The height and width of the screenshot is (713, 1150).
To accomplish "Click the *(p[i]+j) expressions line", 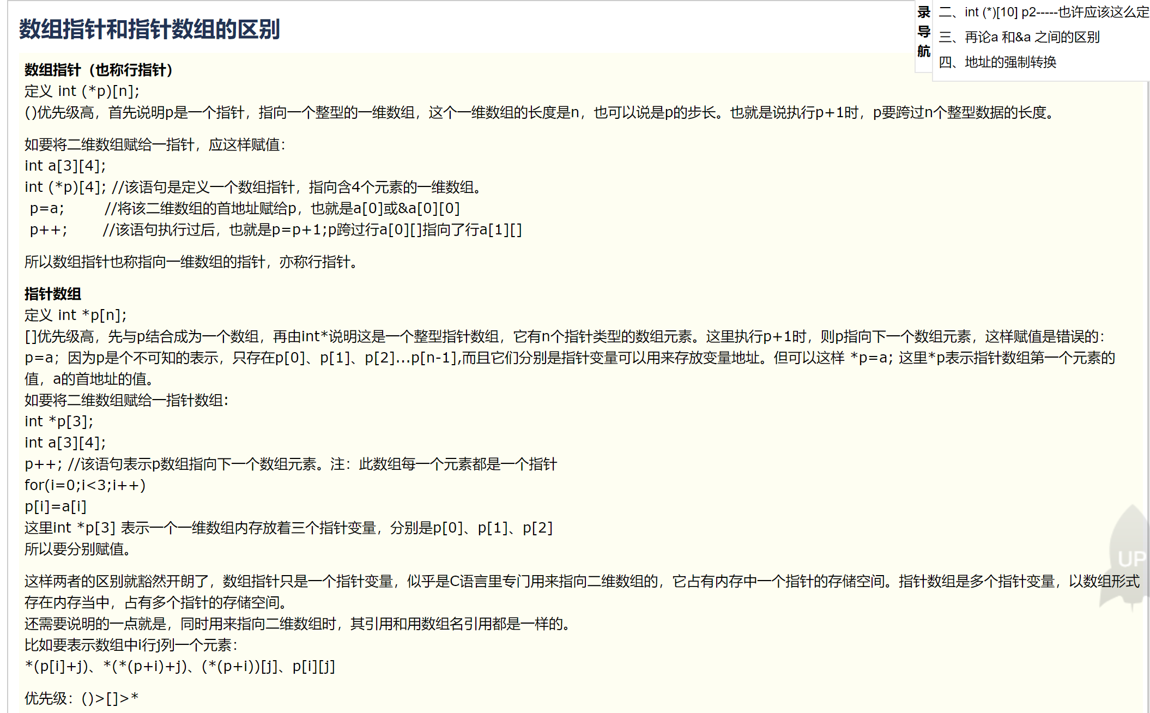I will (x=180, y=666).
